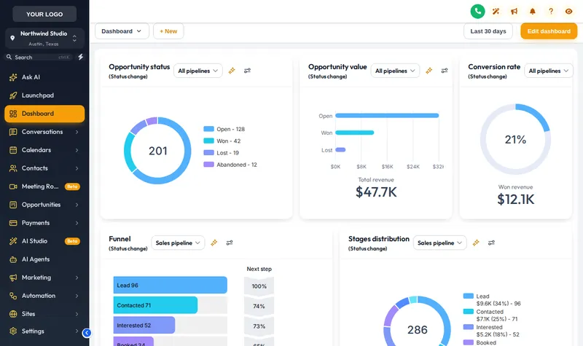Expand the Automation chevron in sidebar
The width and height of the screenshot is (583, 346).
(77, 296)
